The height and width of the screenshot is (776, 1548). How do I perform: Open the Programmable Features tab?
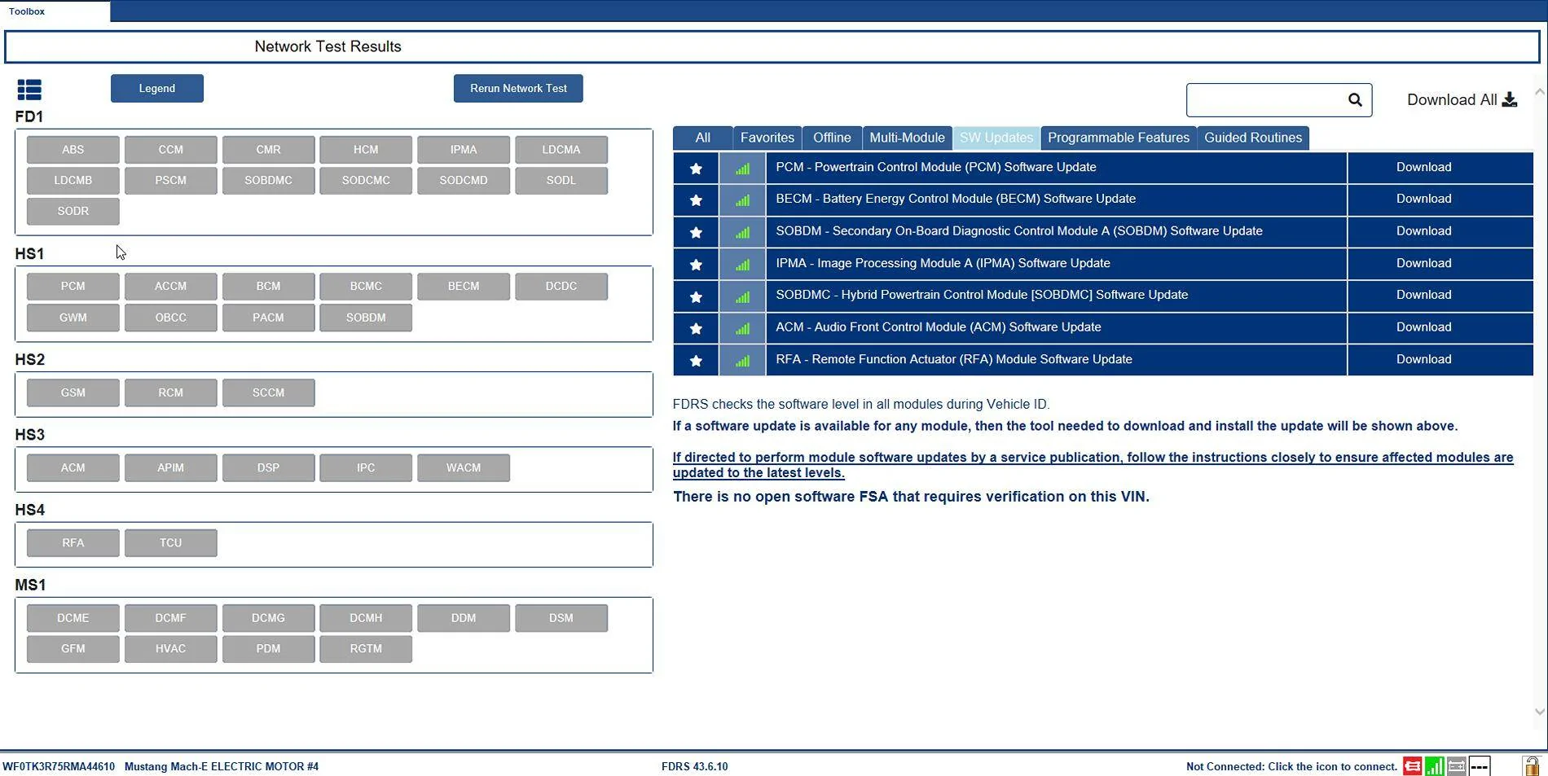(1118, 138)
